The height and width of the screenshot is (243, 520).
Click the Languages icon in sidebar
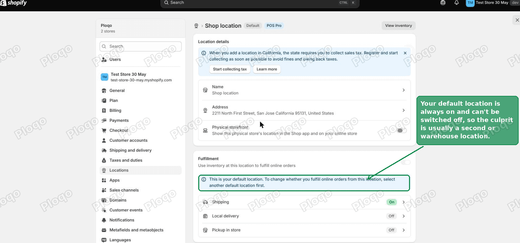coord(104,240)
